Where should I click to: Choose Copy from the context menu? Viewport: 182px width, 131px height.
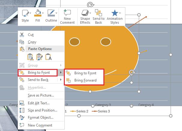click(x=41, y=42)
